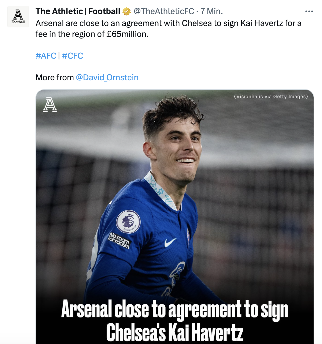Open the #AFC hashtag

coord(46,56)
